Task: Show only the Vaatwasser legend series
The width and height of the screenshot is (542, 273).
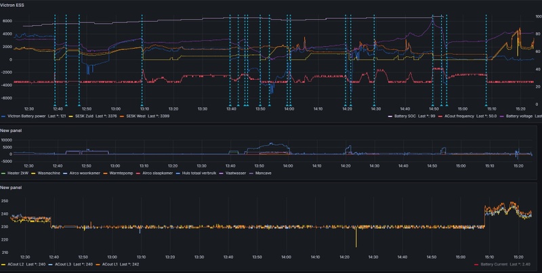Action: [235, 173]
